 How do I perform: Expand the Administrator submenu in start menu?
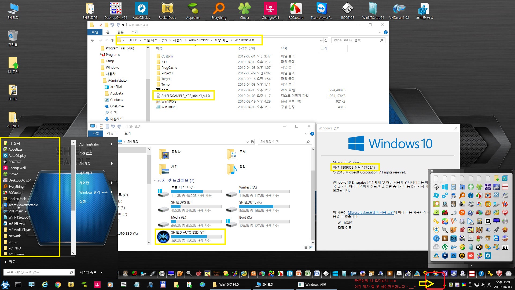pos(112,144)
